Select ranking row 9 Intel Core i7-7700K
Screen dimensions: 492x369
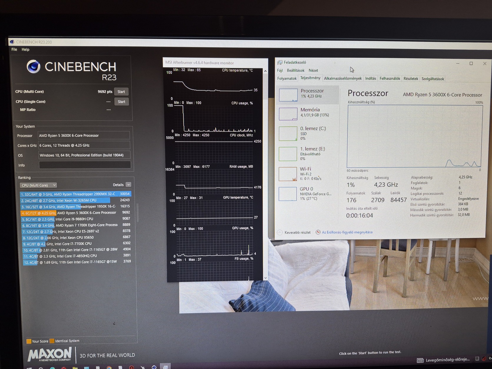point(77,243)
